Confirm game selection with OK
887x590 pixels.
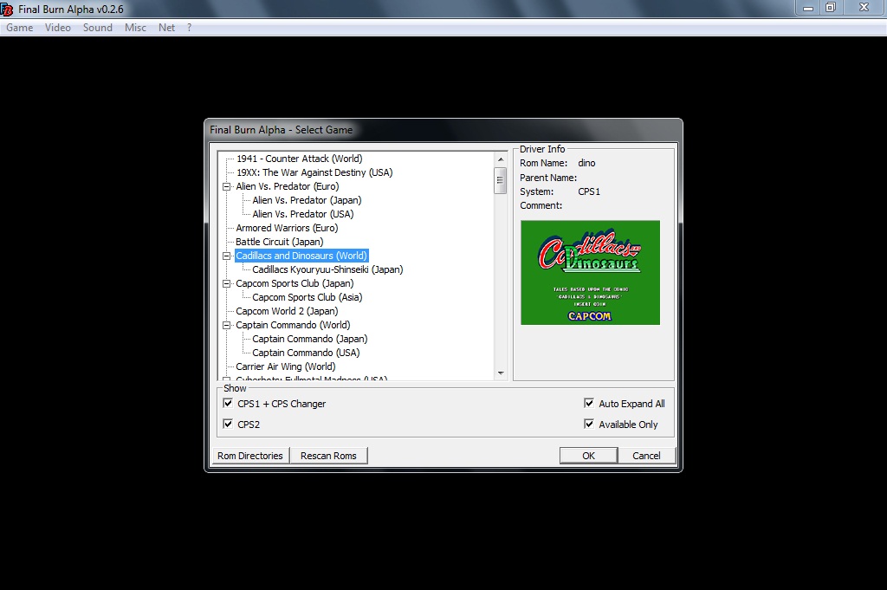[588, 456]
